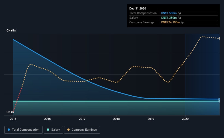
Task: Toggle the Company Earnings legend button
Action: 82,130
